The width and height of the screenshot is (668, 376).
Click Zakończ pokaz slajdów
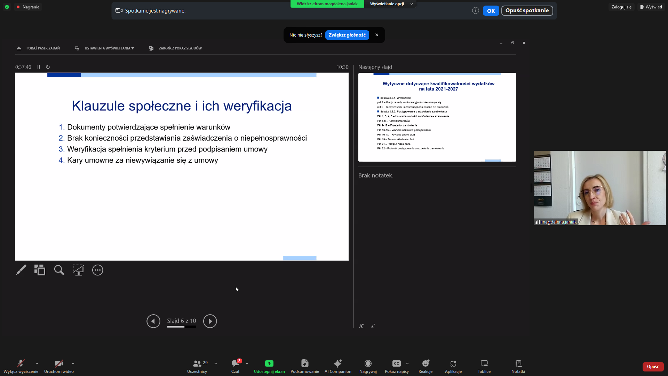coord(175,48)
